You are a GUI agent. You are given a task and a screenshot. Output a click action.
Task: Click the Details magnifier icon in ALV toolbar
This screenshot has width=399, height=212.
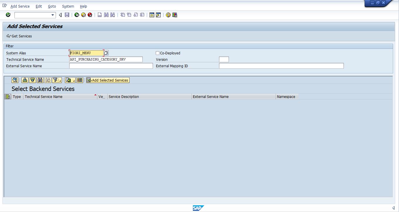click(15, 80)
